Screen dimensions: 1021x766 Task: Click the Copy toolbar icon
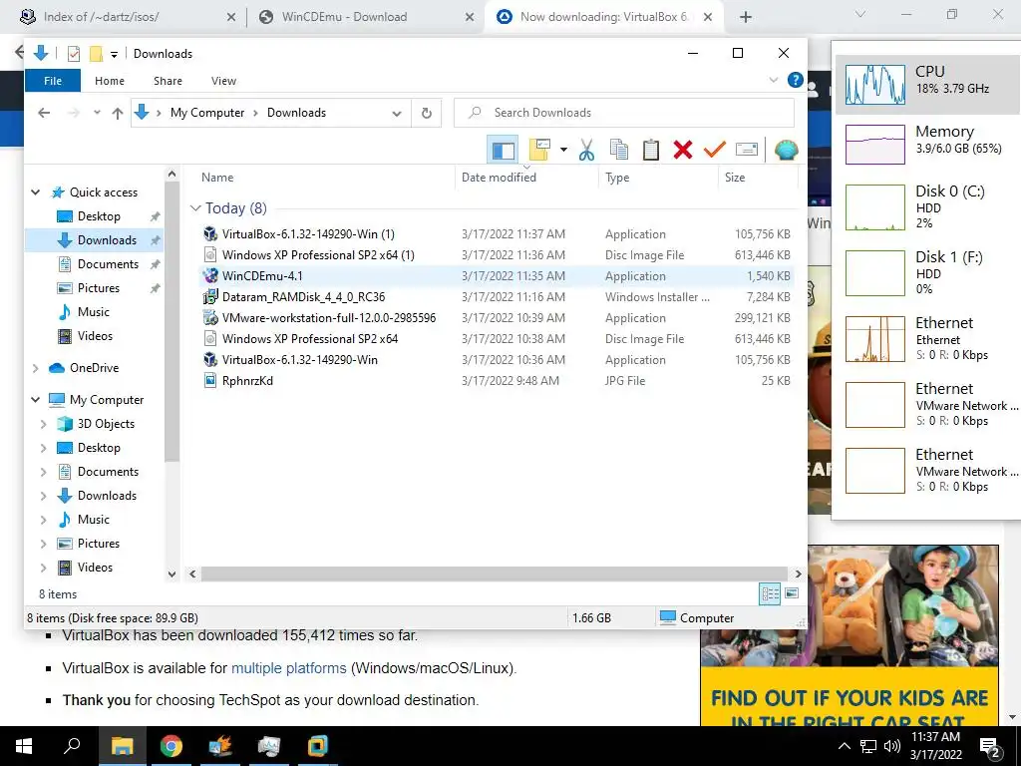point(618,150)
